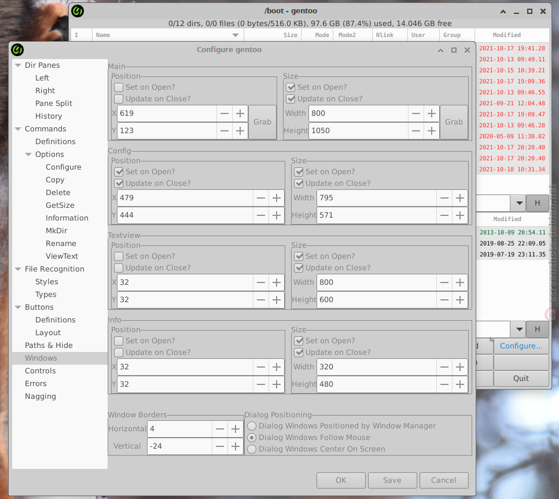Increase Textview size Width with plus
The width and height of the screenshot is (559, 499).
(x=460, y=282)
